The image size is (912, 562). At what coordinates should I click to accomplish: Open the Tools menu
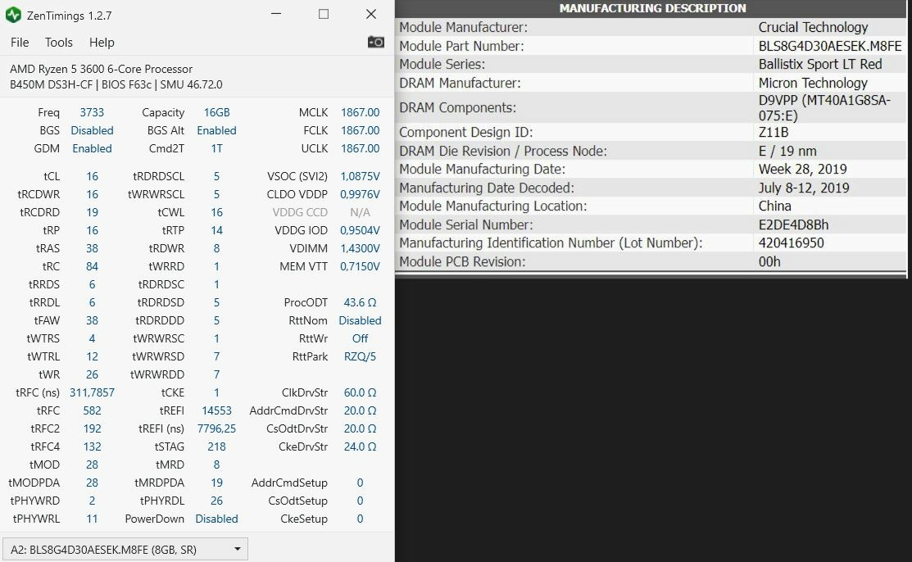[x=59, y=43]
